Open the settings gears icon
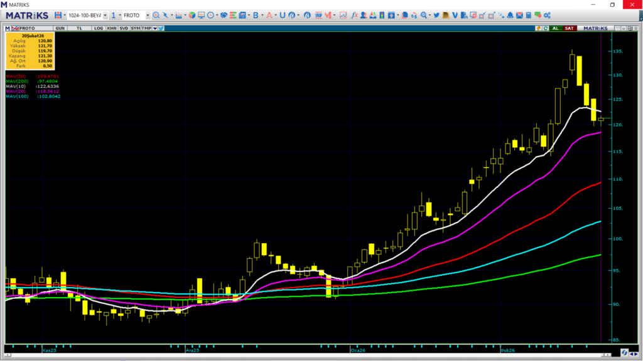Image resolution: width=643 pixels, height=361 pixels. point(546,15)
